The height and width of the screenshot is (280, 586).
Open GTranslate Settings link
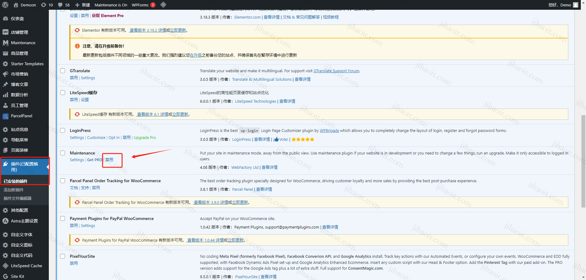[x=88, y=78]
